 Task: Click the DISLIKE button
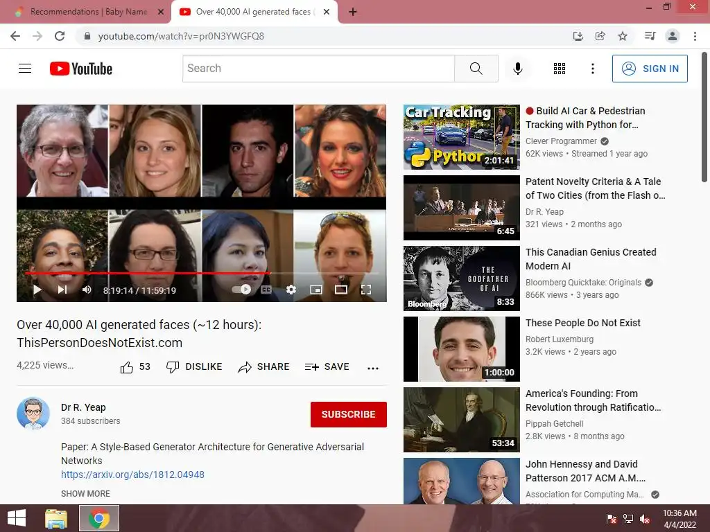[194, 367]
